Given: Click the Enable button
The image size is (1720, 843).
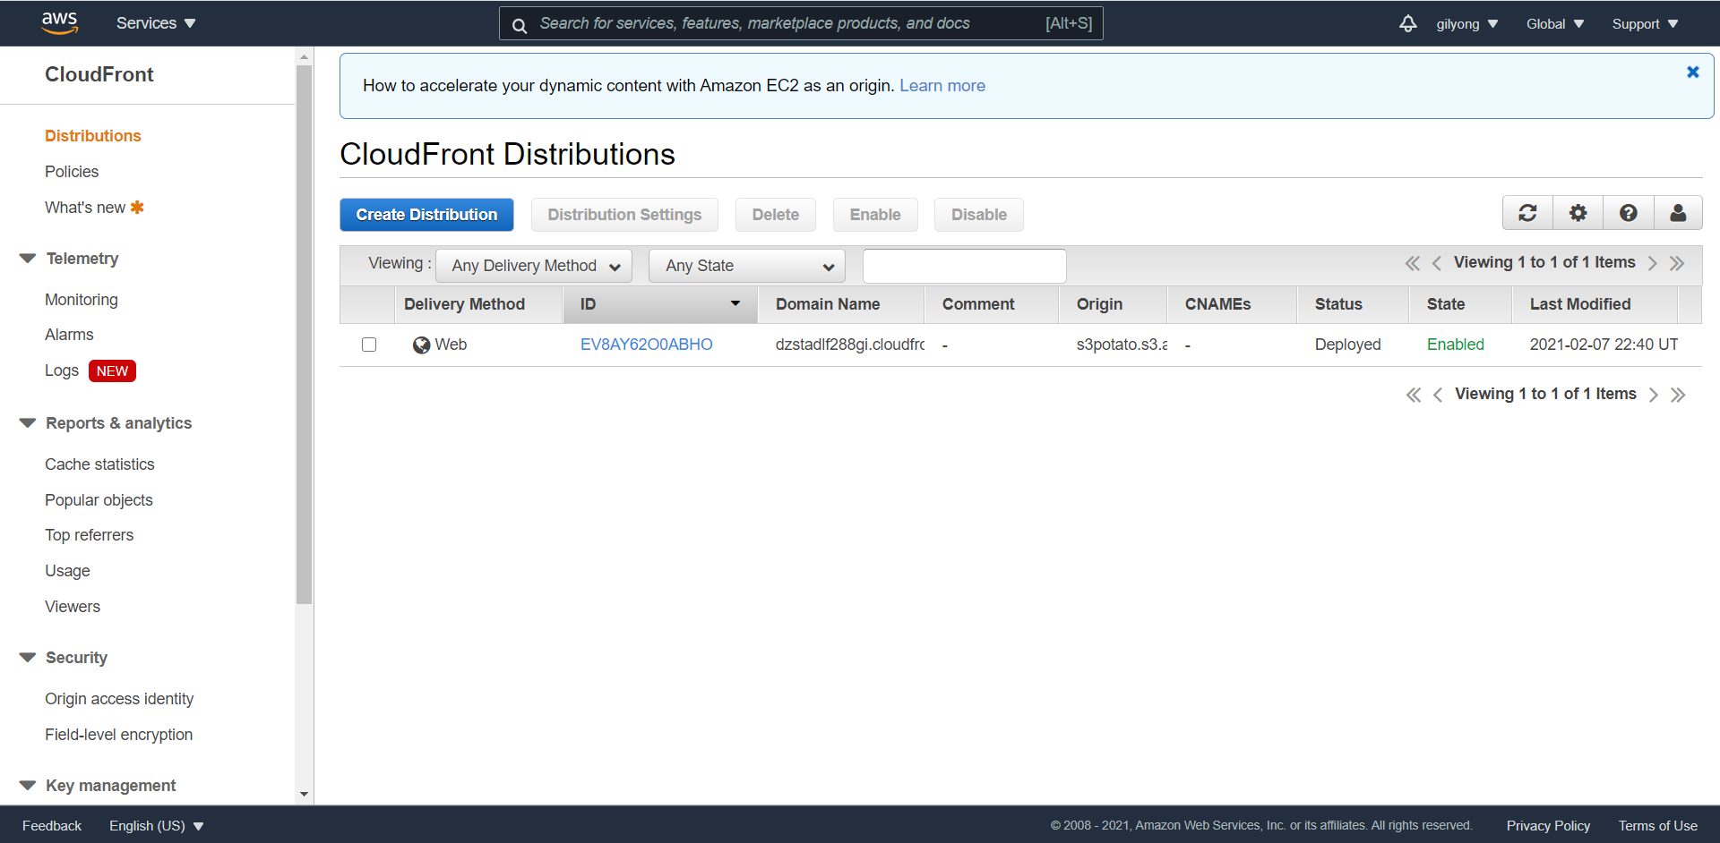Looking at the screenshot, I should pyautogui.click(x=875, y=215).
